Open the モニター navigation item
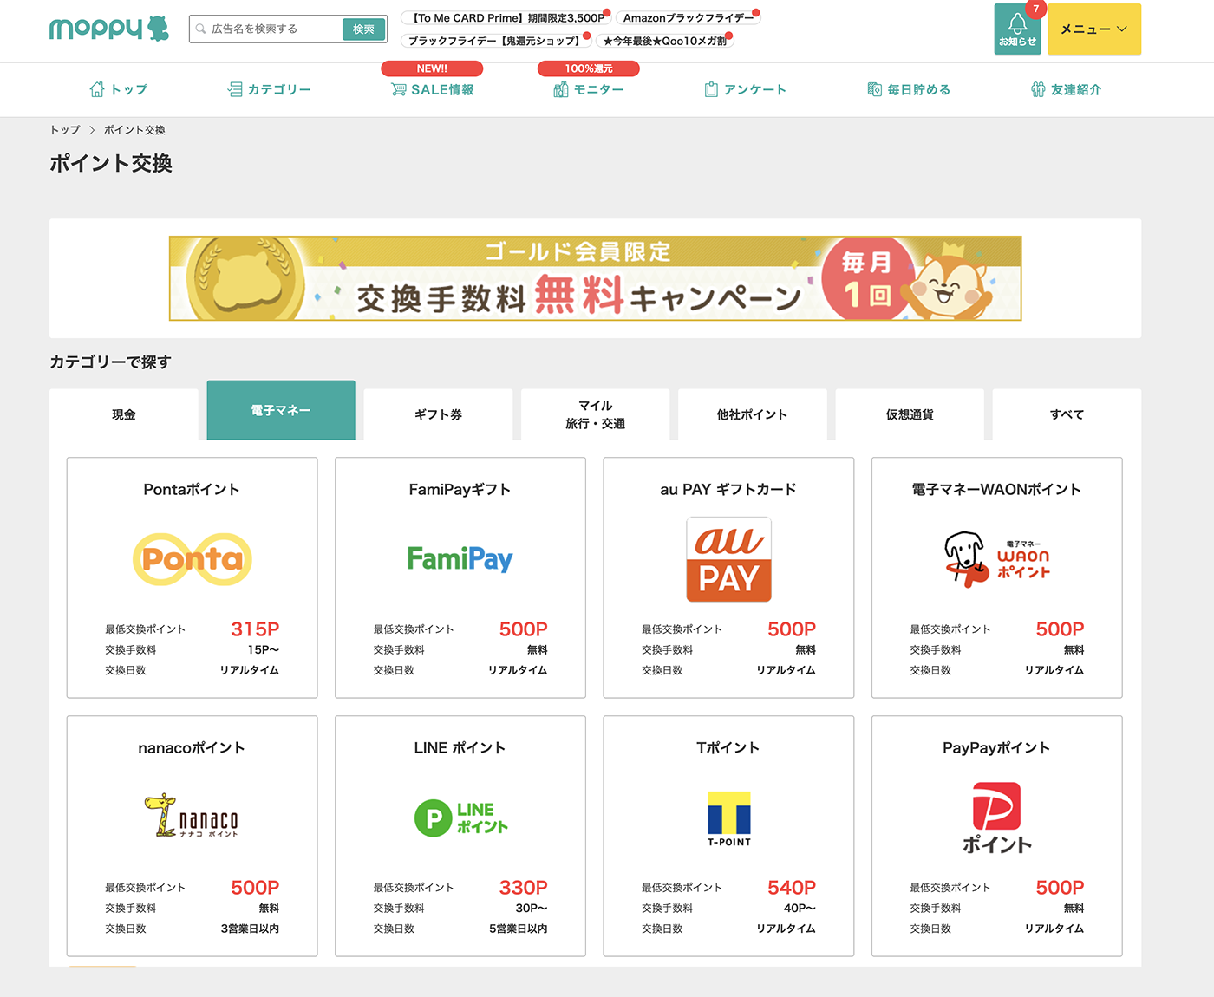This screenshot has height=997, width=1214. point(589,89)
